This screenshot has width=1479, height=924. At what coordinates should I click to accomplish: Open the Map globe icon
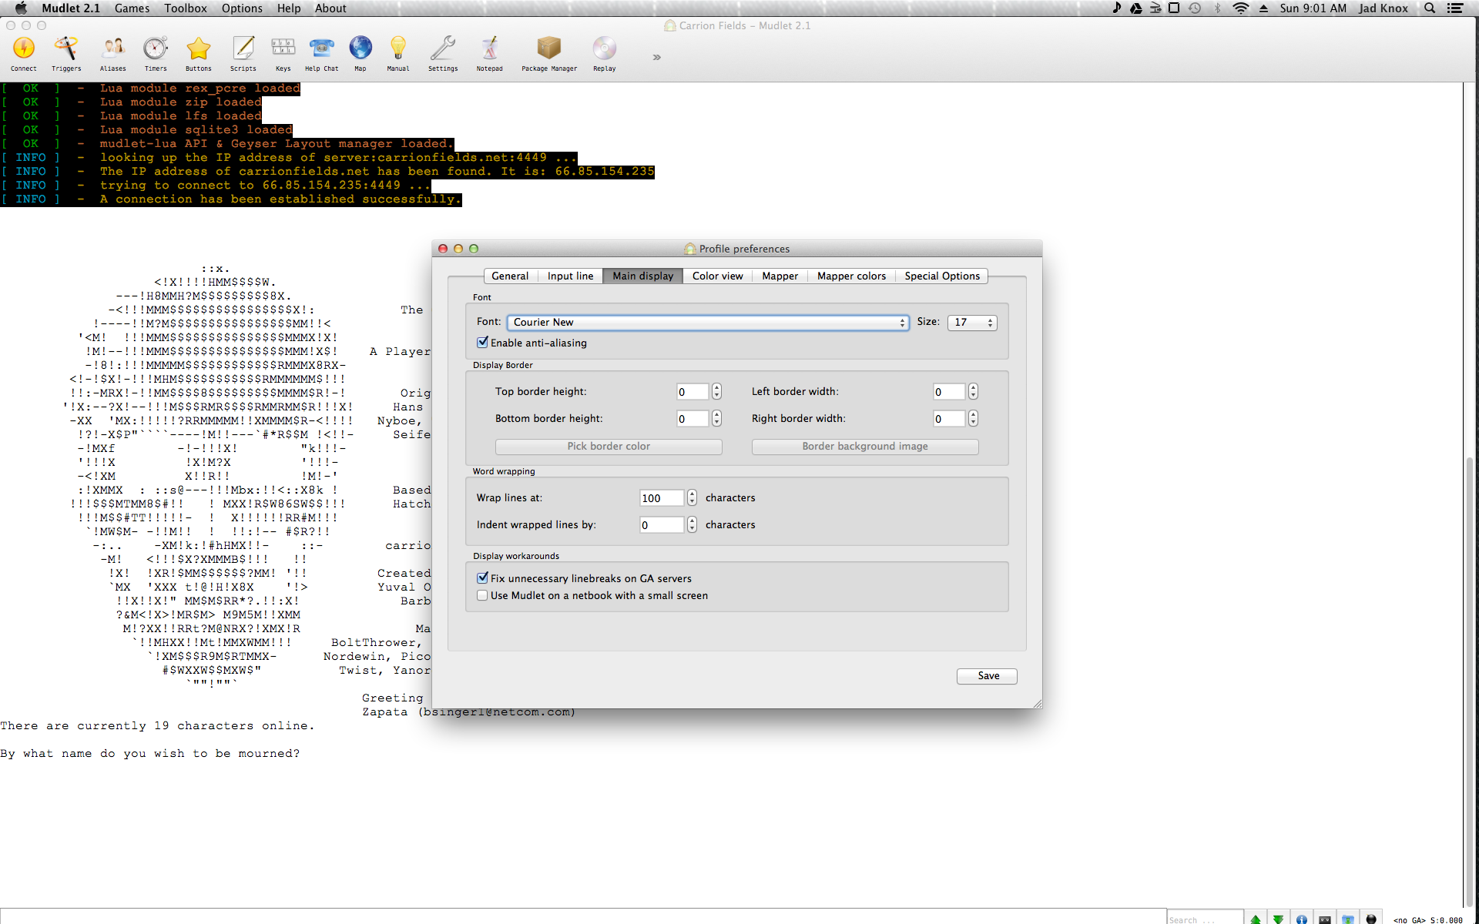click(361, 54)
